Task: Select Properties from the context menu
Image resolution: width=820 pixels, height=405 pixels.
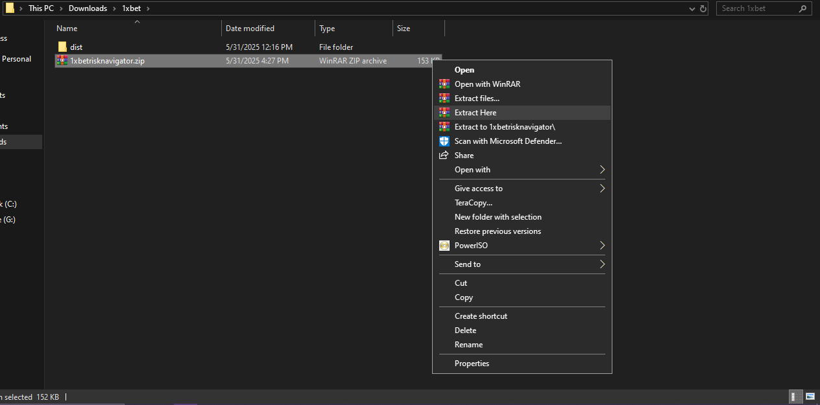Action: tap(472, 364)
